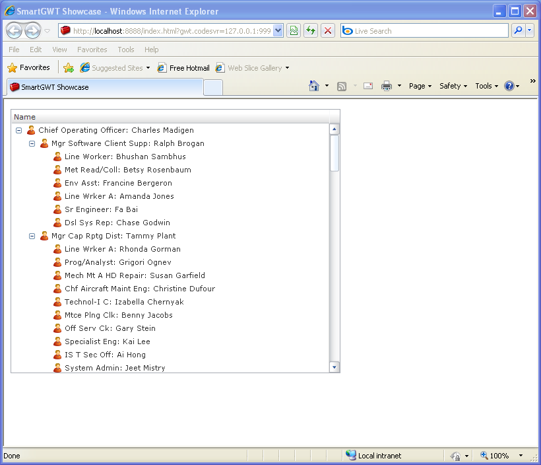The width and height of the screenshot is (541, 465).
Task: Open the Favorites menu in menu bar
Action: pos(92,50)
